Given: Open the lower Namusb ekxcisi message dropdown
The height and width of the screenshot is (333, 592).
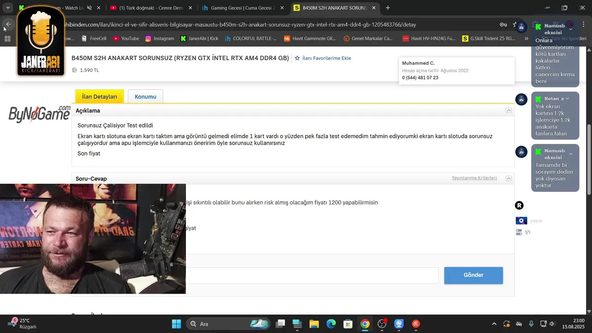Looking at the screenshot, I should coord(571,154).
